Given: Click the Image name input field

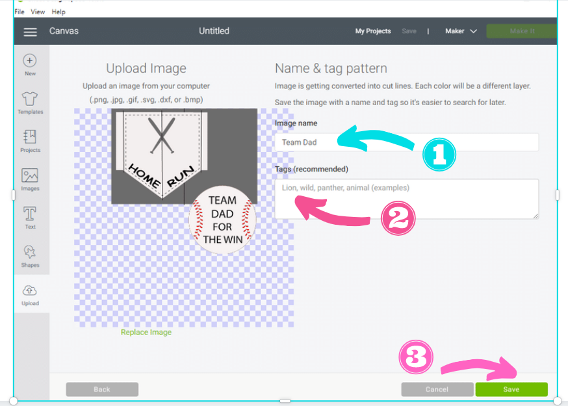Looking at the screenshot, I should click(406, 142).
